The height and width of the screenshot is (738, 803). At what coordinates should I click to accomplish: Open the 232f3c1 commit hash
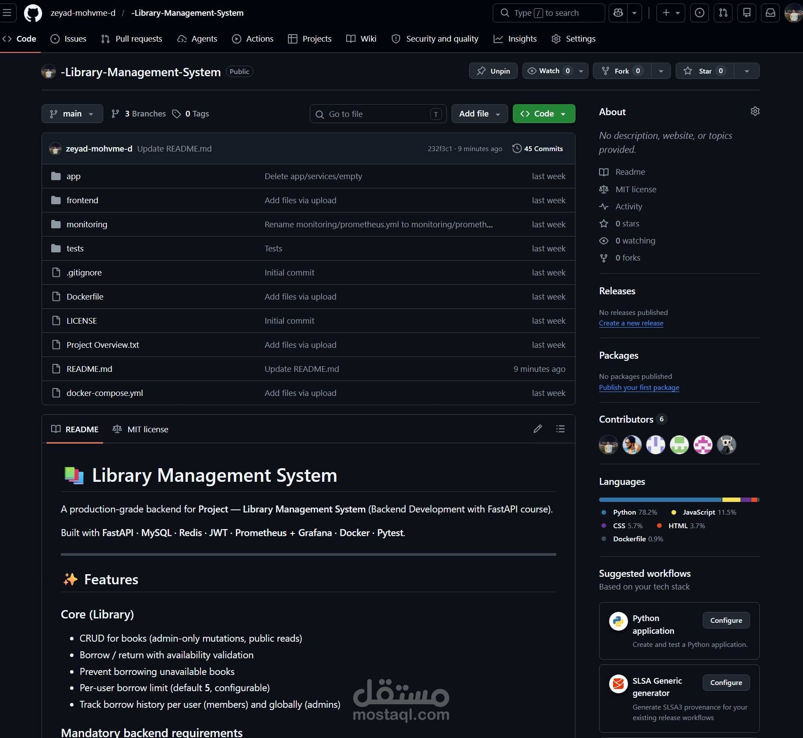click(440, 148)
